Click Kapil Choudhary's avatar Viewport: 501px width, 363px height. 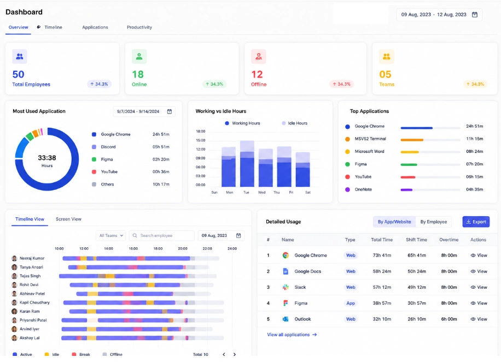(x=14, y=302)
